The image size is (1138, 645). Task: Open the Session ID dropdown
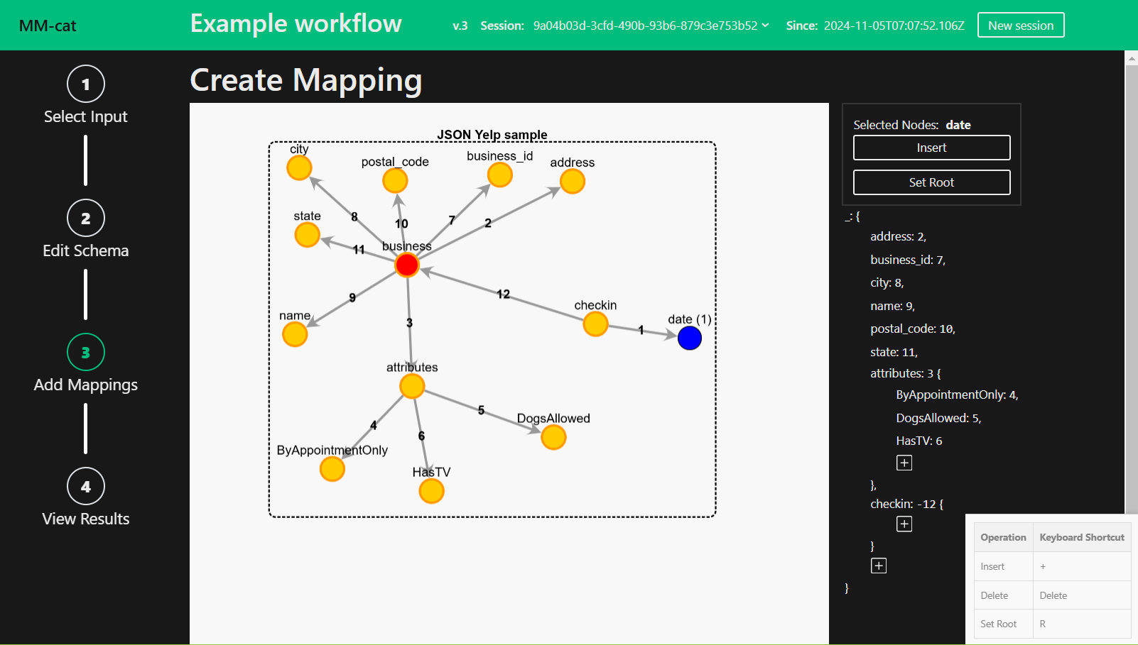pos(651,26)
